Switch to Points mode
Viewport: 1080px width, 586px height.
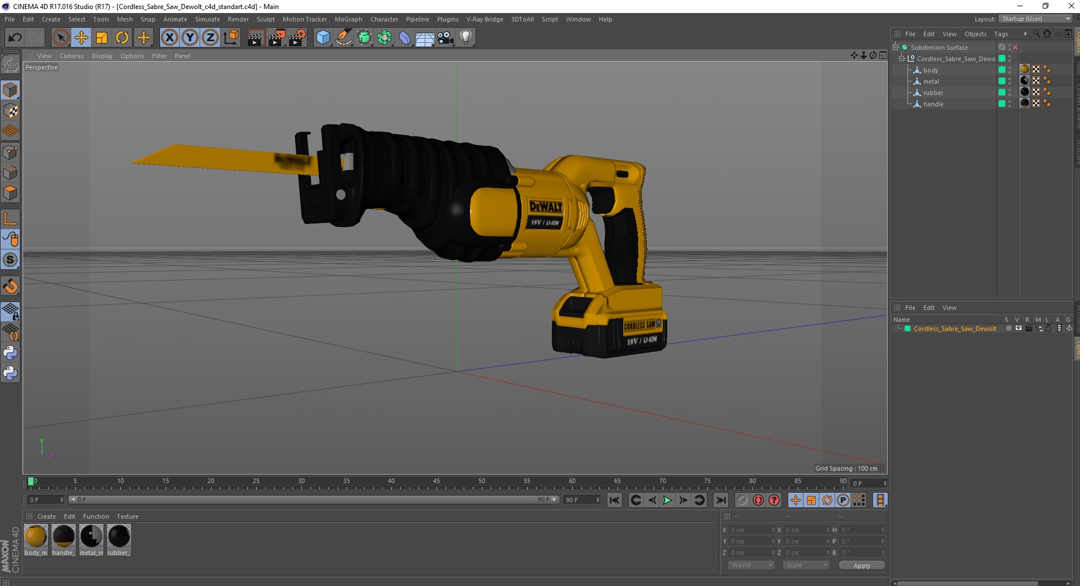pos(10,152)
